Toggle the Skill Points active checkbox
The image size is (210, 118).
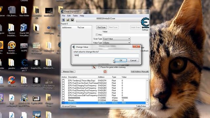coord(63,103)
